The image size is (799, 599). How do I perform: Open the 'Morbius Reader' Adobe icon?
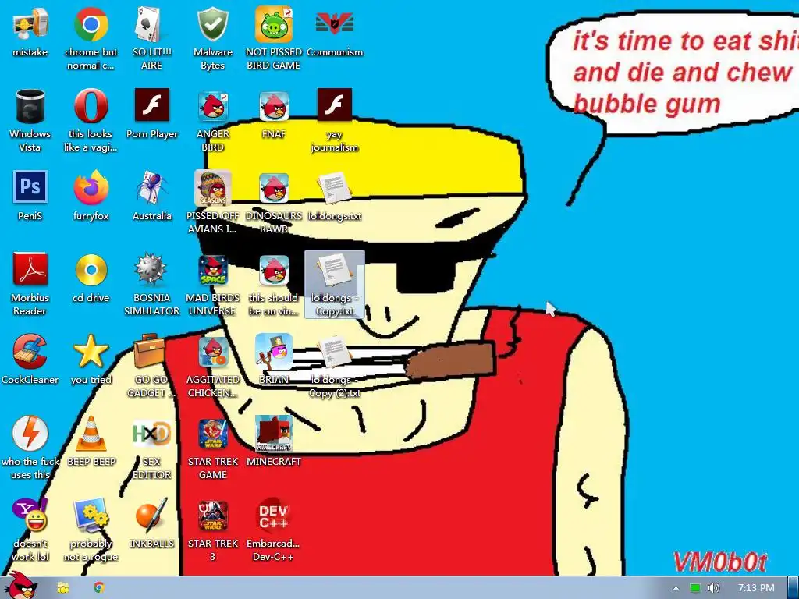coord(30,269)
